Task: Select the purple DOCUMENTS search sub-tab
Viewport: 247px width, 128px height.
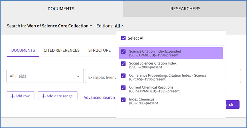Action: 23,50
